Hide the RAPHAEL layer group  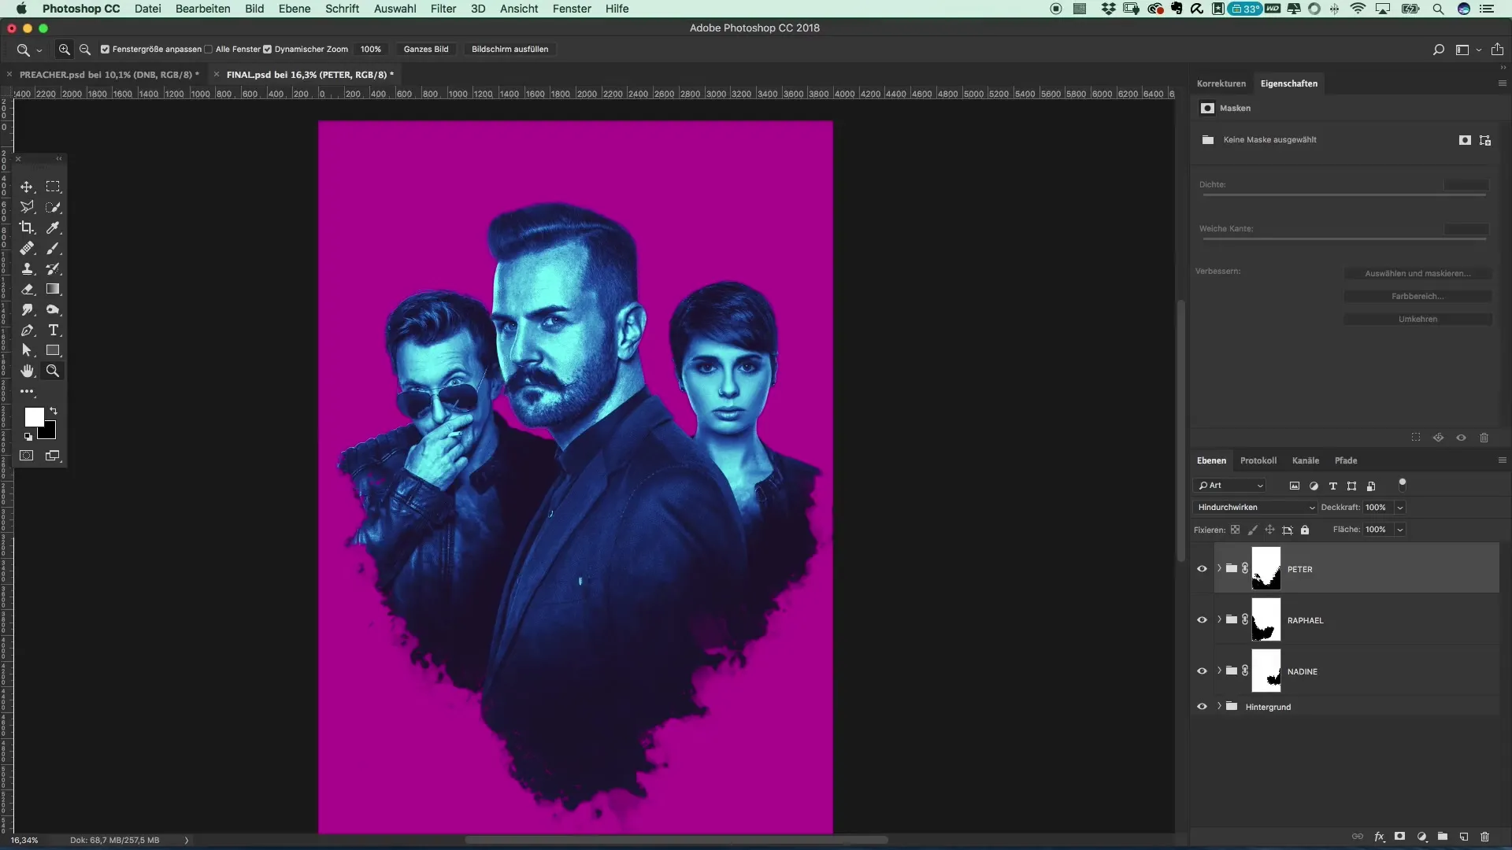click(x=1202, y=619)
